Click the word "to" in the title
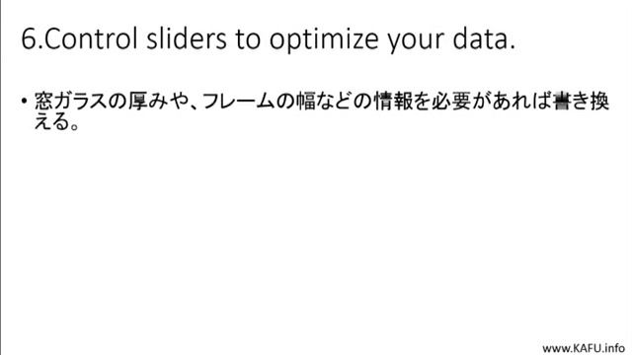Screen dimensions: 632x355 (x=248, y=39)
